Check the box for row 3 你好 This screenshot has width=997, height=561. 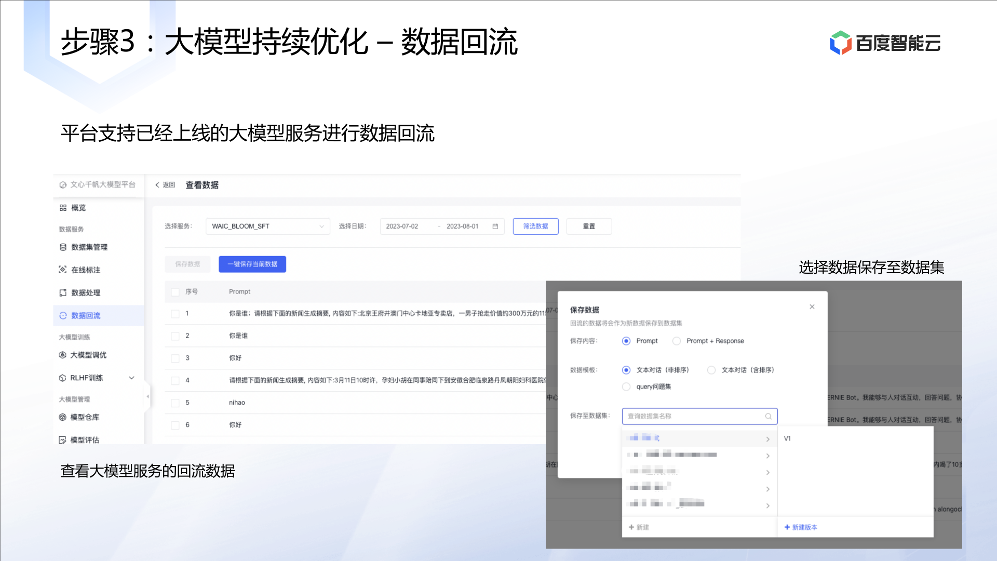tap(175, 358)
